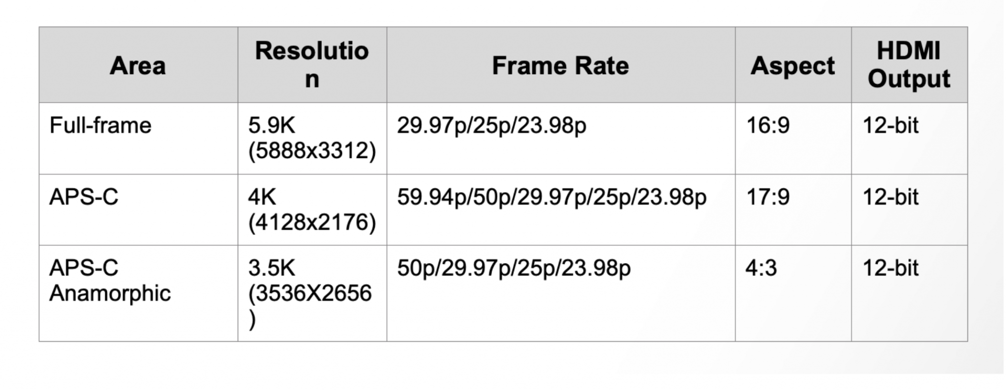Click the Aspect column header
Screen dimensions: 1006x390
coord(792,66)
